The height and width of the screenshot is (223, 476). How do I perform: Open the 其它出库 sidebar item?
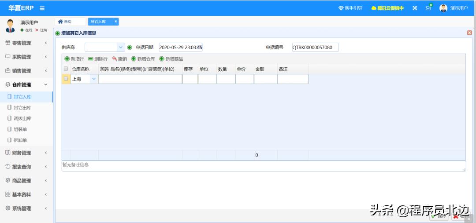[x=26, y=108]
